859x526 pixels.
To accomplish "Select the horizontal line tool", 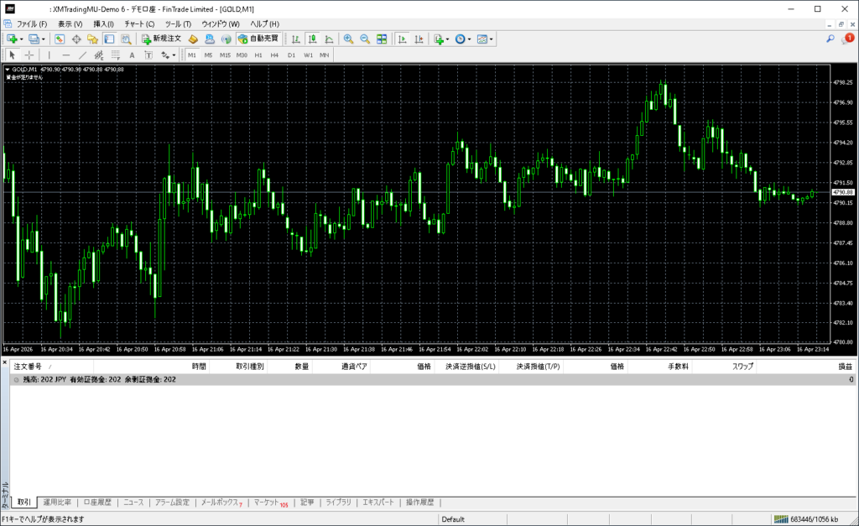I will point(65,55).
